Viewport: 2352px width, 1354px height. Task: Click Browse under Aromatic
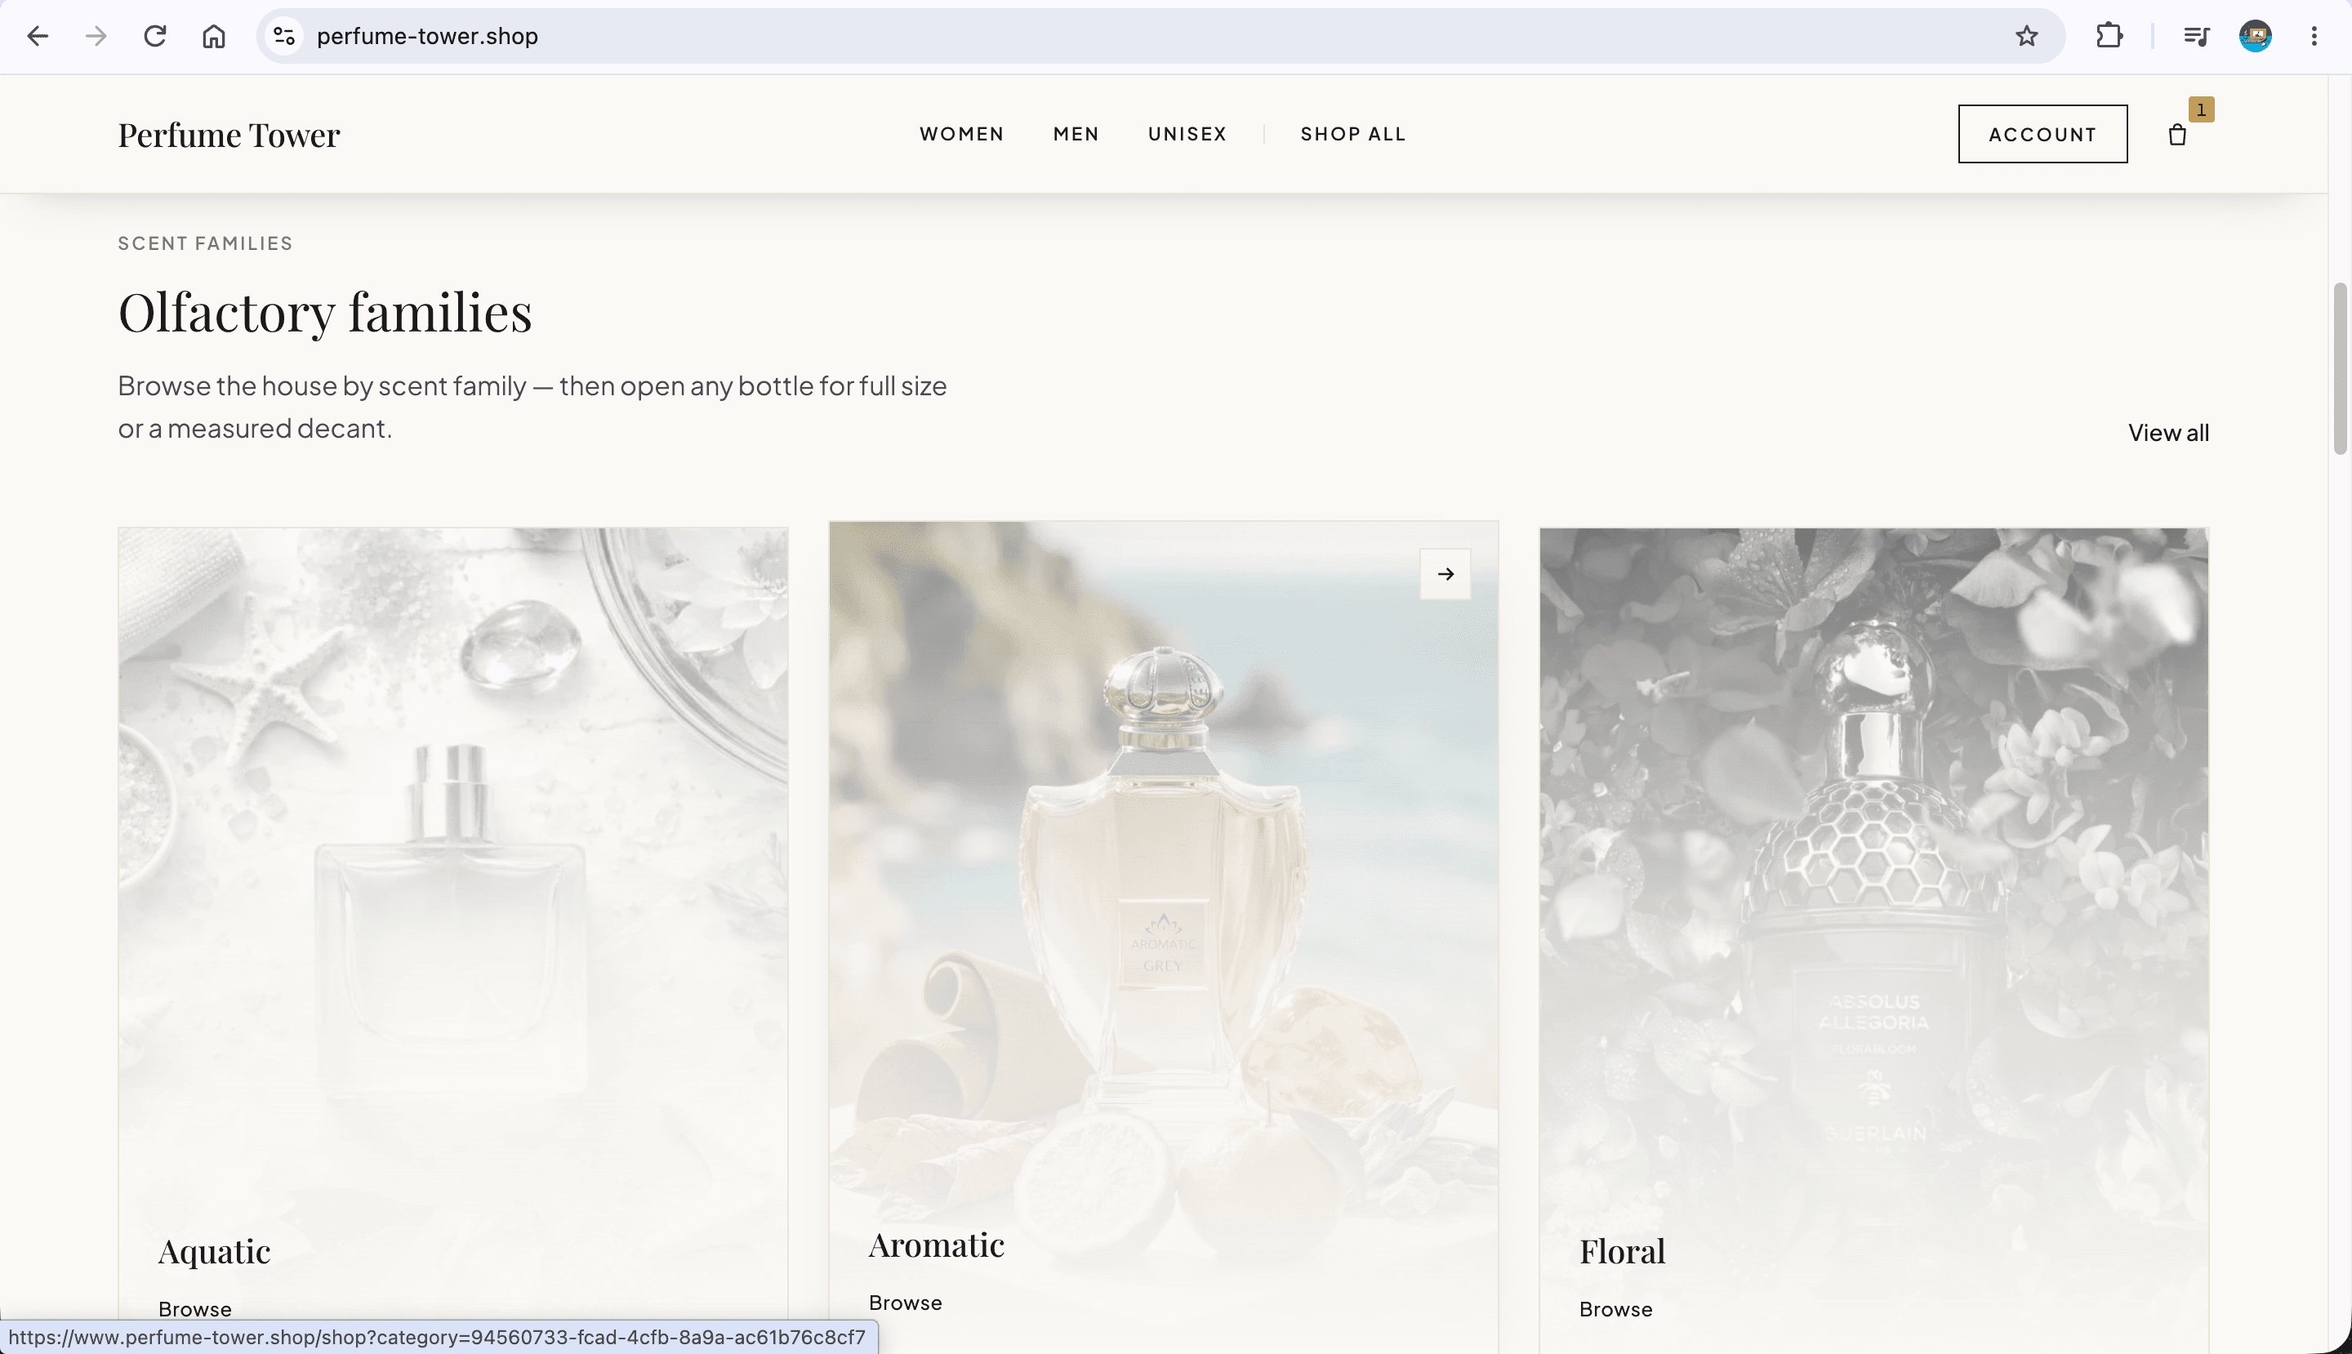(x=905, y=1302)
